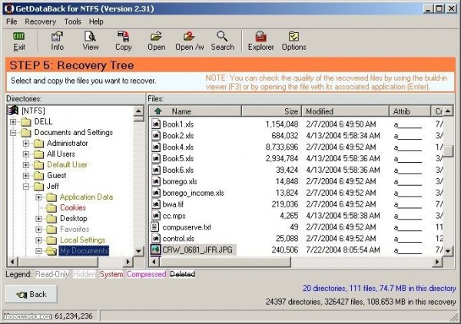The width and height of the screenshot is (461, 324).
Task: Select the My Documents folder
Action: 84,250
